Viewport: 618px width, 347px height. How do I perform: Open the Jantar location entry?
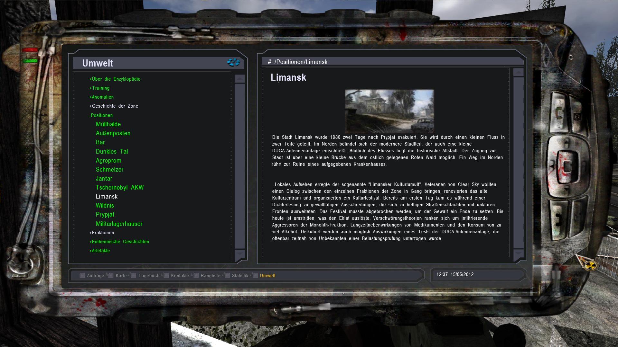[x=104, y=179]
